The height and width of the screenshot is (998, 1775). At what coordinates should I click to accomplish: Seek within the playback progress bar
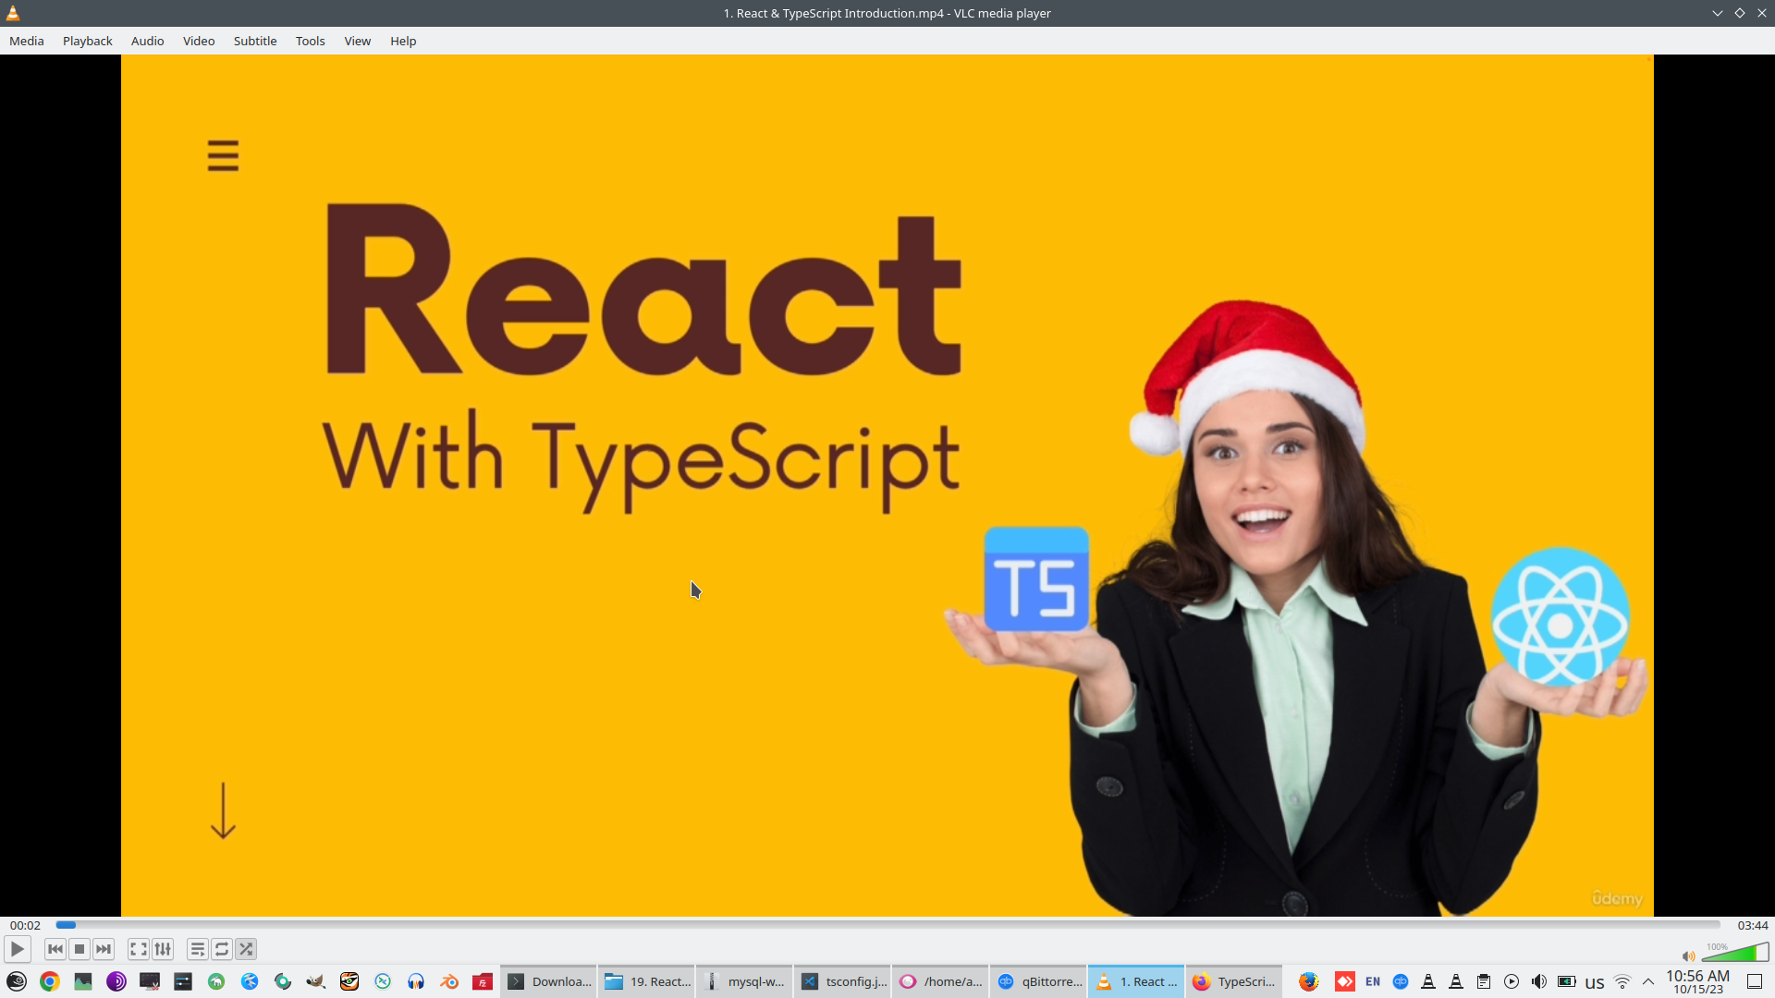point(887,925)
